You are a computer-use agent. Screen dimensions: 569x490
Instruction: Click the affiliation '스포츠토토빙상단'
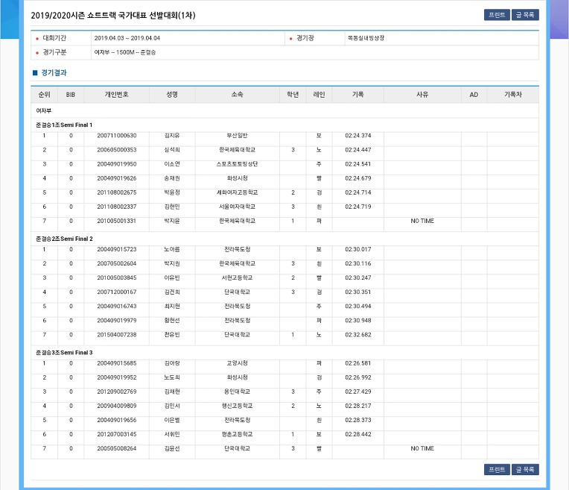pyautogui.click(x=237, y=164)
